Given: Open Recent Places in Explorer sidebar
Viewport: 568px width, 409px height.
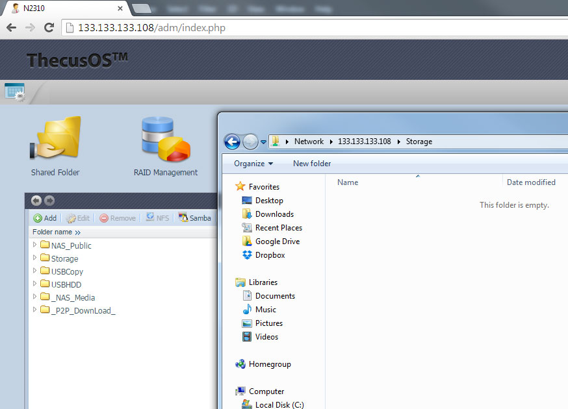Looking at the screenshot, I should [272, 228].
